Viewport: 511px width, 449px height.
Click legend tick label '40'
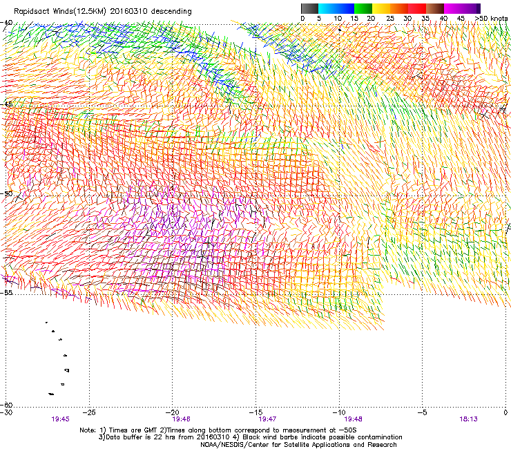(443, 19)
